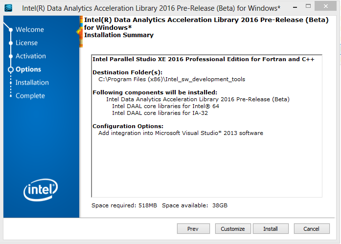This screenshot has height=244, width=341.
Task: Cancel the installation
Action: tap(311, 229)
